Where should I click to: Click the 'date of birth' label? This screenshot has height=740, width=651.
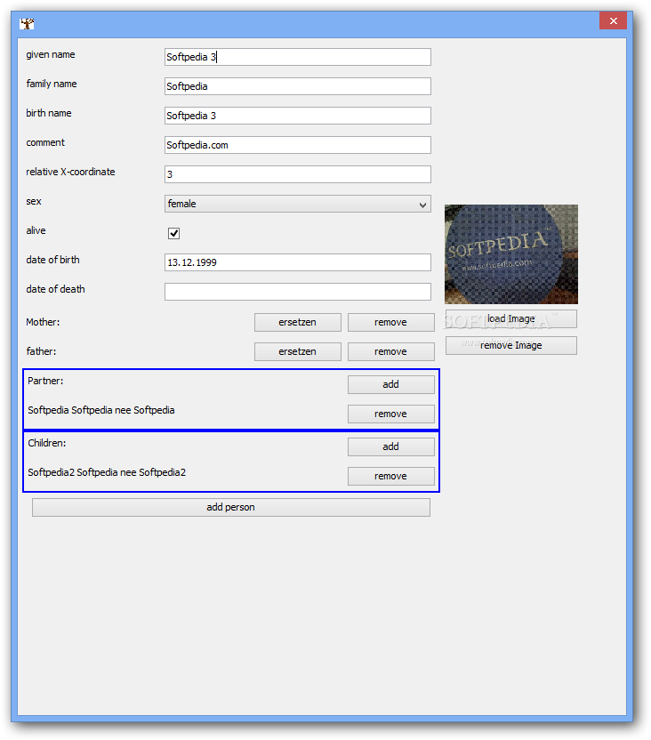click(x=52, y=260)
